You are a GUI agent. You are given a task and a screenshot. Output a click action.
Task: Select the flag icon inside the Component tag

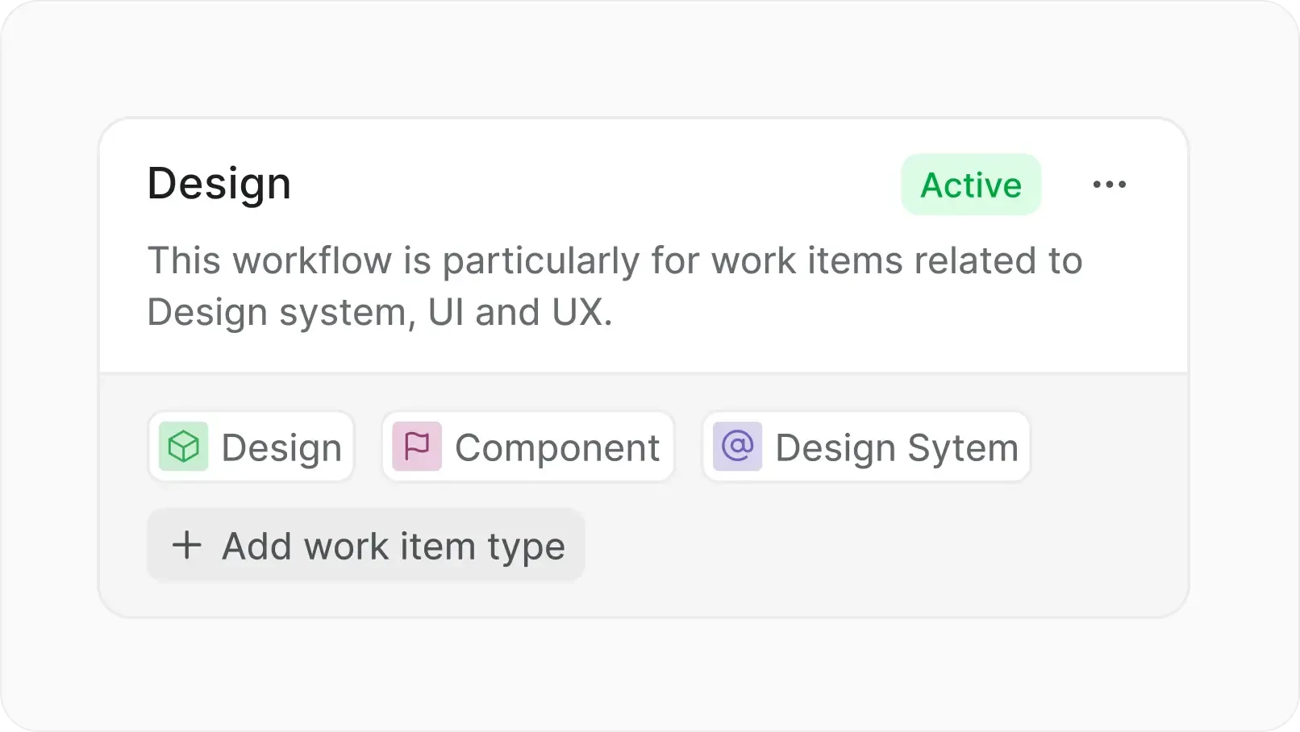(x=419, y=447)
